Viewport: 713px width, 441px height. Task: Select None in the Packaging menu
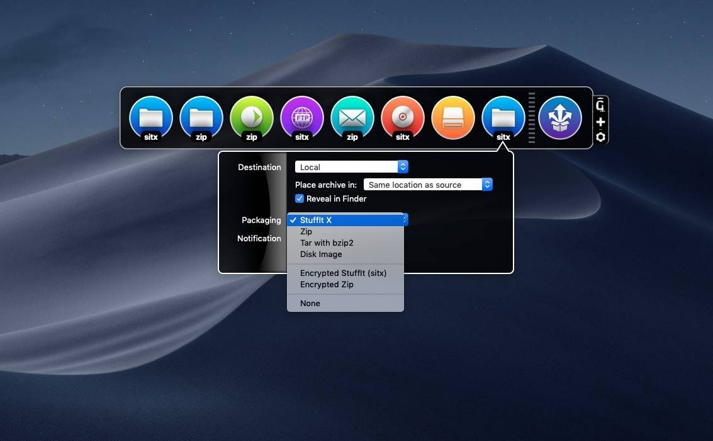click(x=310, y=303)
